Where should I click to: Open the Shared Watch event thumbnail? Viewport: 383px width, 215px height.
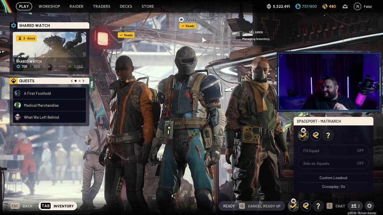pos(49,52)
